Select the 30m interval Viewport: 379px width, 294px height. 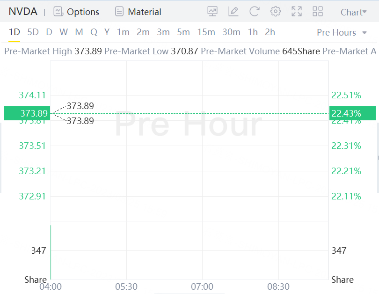pyautogui.click(x=231, y=32)
